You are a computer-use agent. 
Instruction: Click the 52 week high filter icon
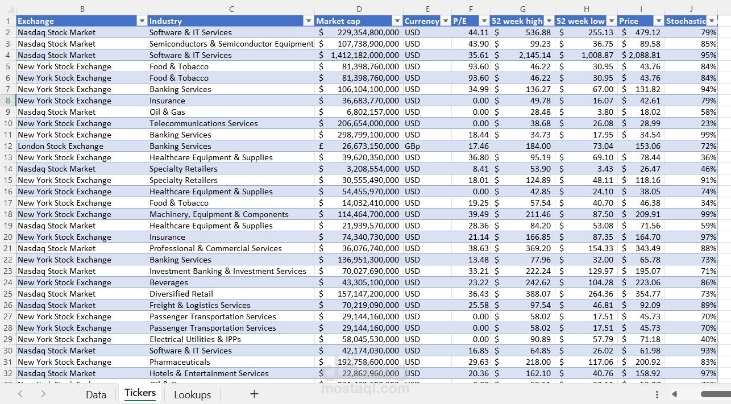[548, 20]
